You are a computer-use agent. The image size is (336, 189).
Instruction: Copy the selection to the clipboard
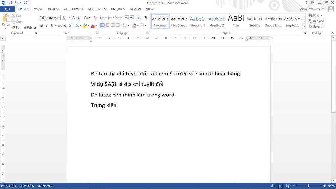[17, 22]
